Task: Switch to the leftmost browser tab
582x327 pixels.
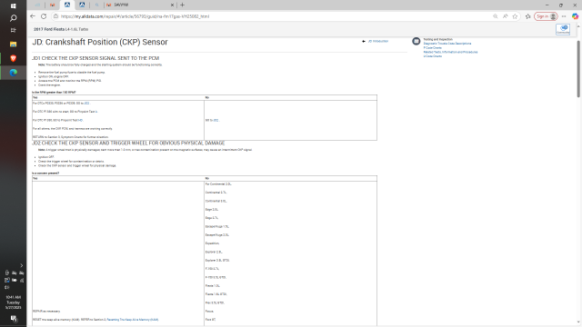Action: pyautogui.click(x=37, y=5)
